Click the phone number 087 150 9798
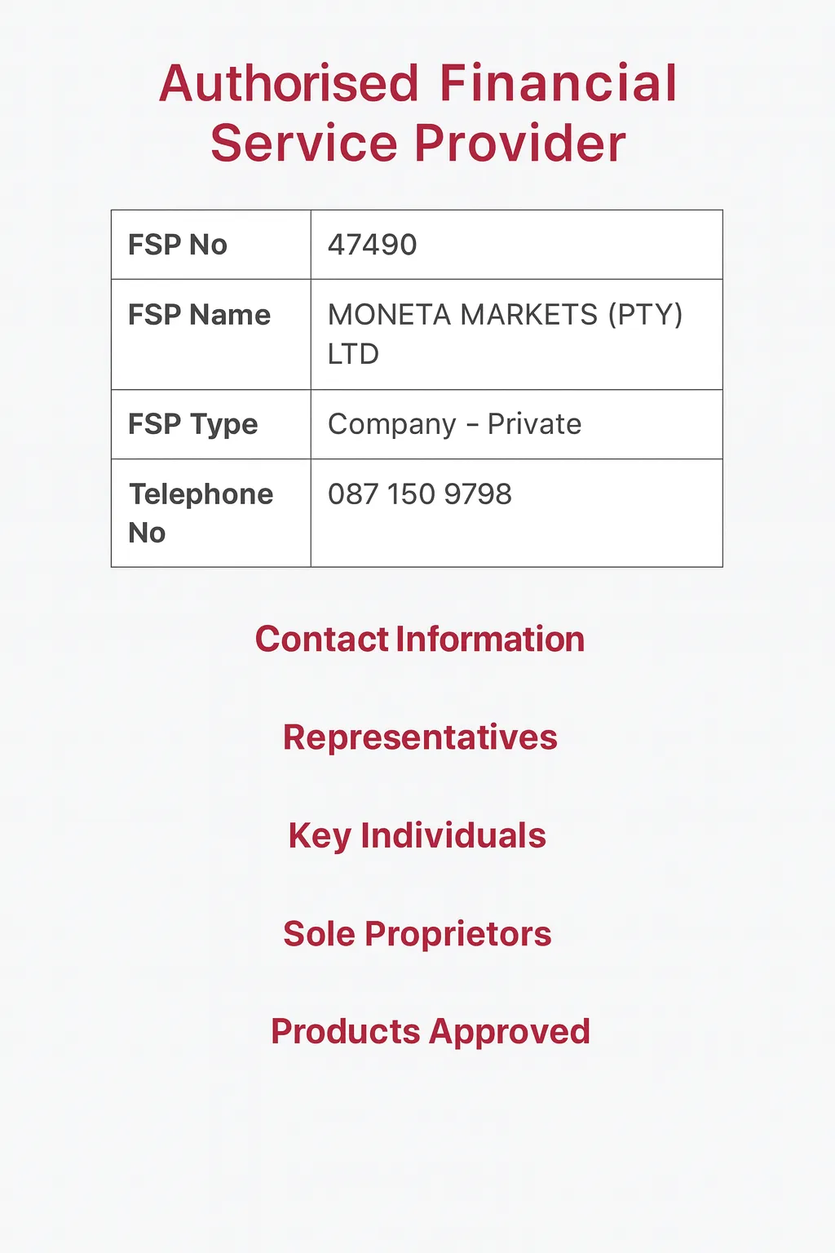835x1253 pixels. pyautogui.click(x=419, y=494)
